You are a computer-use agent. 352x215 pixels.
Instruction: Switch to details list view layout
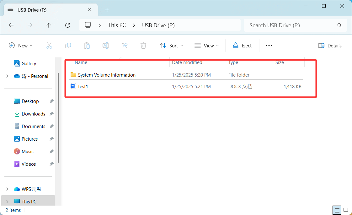(337, 210)
